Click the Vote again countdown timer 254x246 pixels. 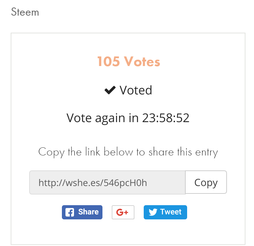[128, 118]
